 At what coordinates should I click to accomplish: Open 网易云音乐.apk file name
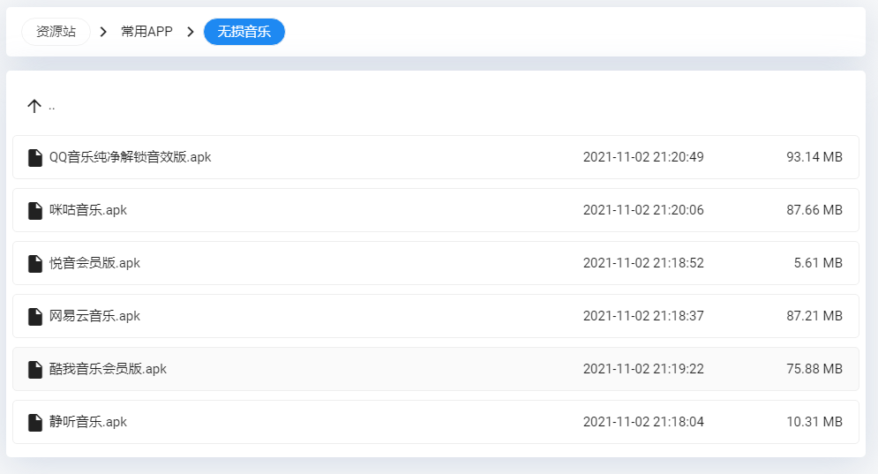94,316
